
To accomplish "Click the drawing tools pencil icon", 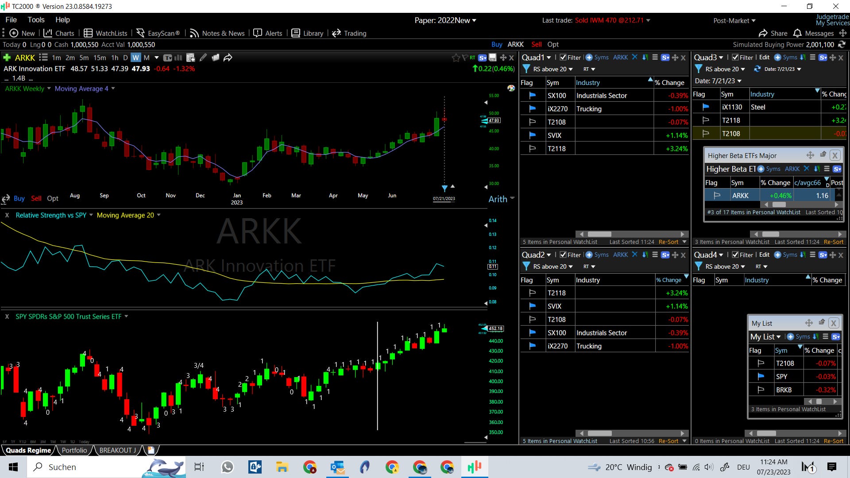I will click(x=203, y=58).
